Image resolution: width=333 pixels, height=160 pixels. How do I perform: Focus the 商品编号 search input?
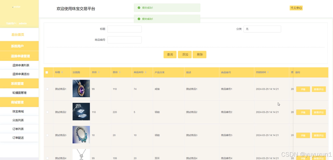(124, 40)
